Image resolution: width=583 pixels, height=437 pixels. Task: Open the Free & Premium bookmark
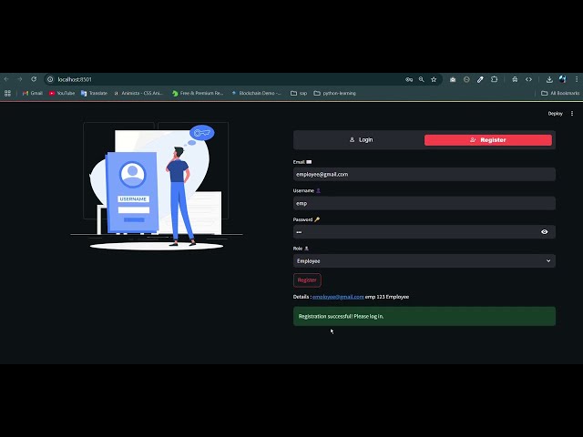coord(198,93)
